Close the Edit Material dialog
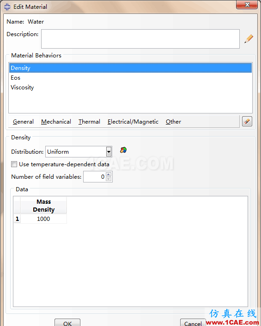 (247, 5)
